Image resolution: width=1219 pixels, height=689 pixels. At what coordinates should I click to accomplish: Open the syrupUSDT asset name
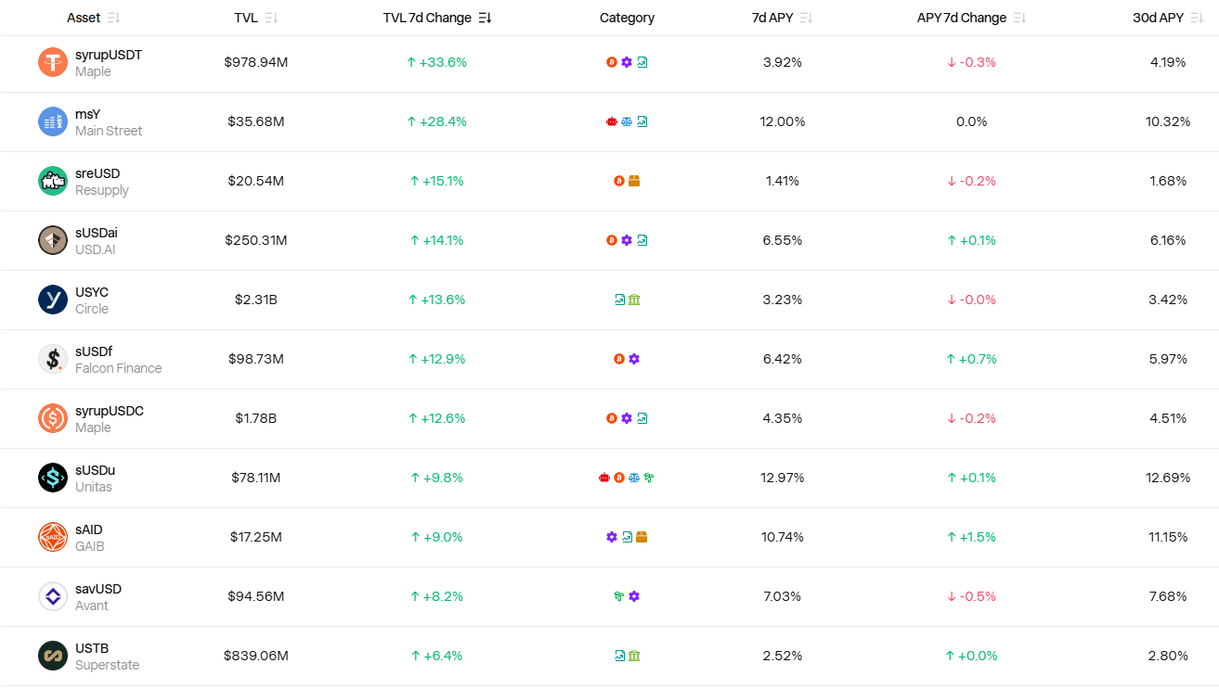109,55
